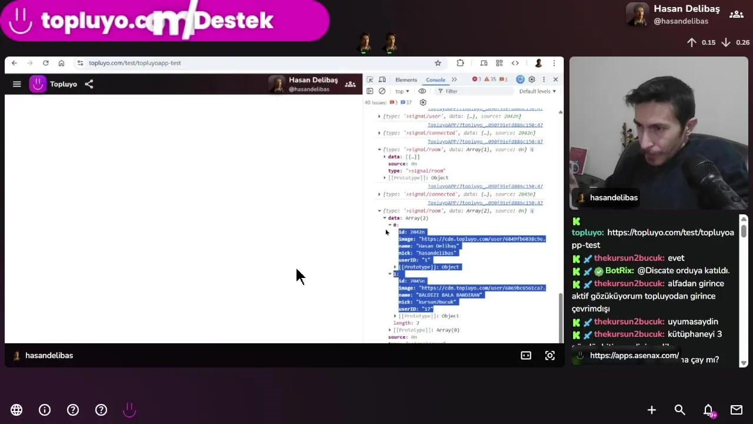This screenshot has width=753, height=424.
Task: Expand the data: [{…}] entry
Action: pos(385,157)
